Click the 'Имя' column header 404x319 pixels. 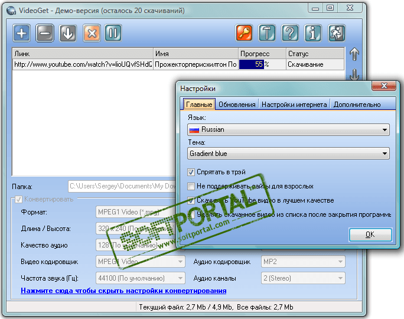coord(196,54)
